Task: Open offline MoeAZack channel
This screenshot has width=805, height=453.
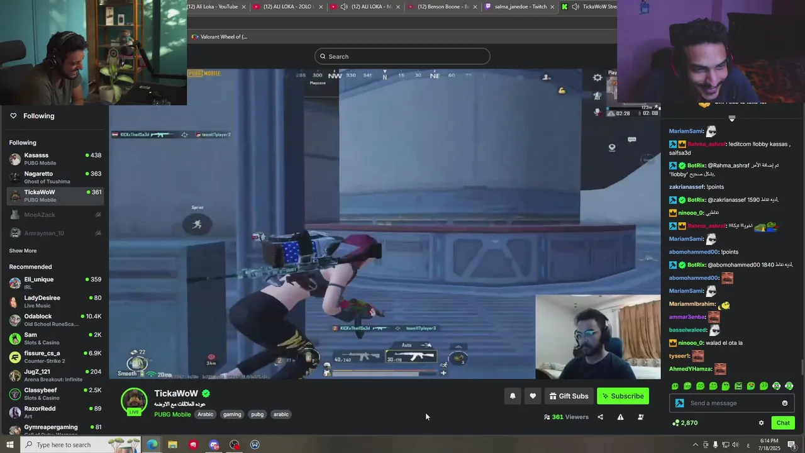Action: pos(55,215)
